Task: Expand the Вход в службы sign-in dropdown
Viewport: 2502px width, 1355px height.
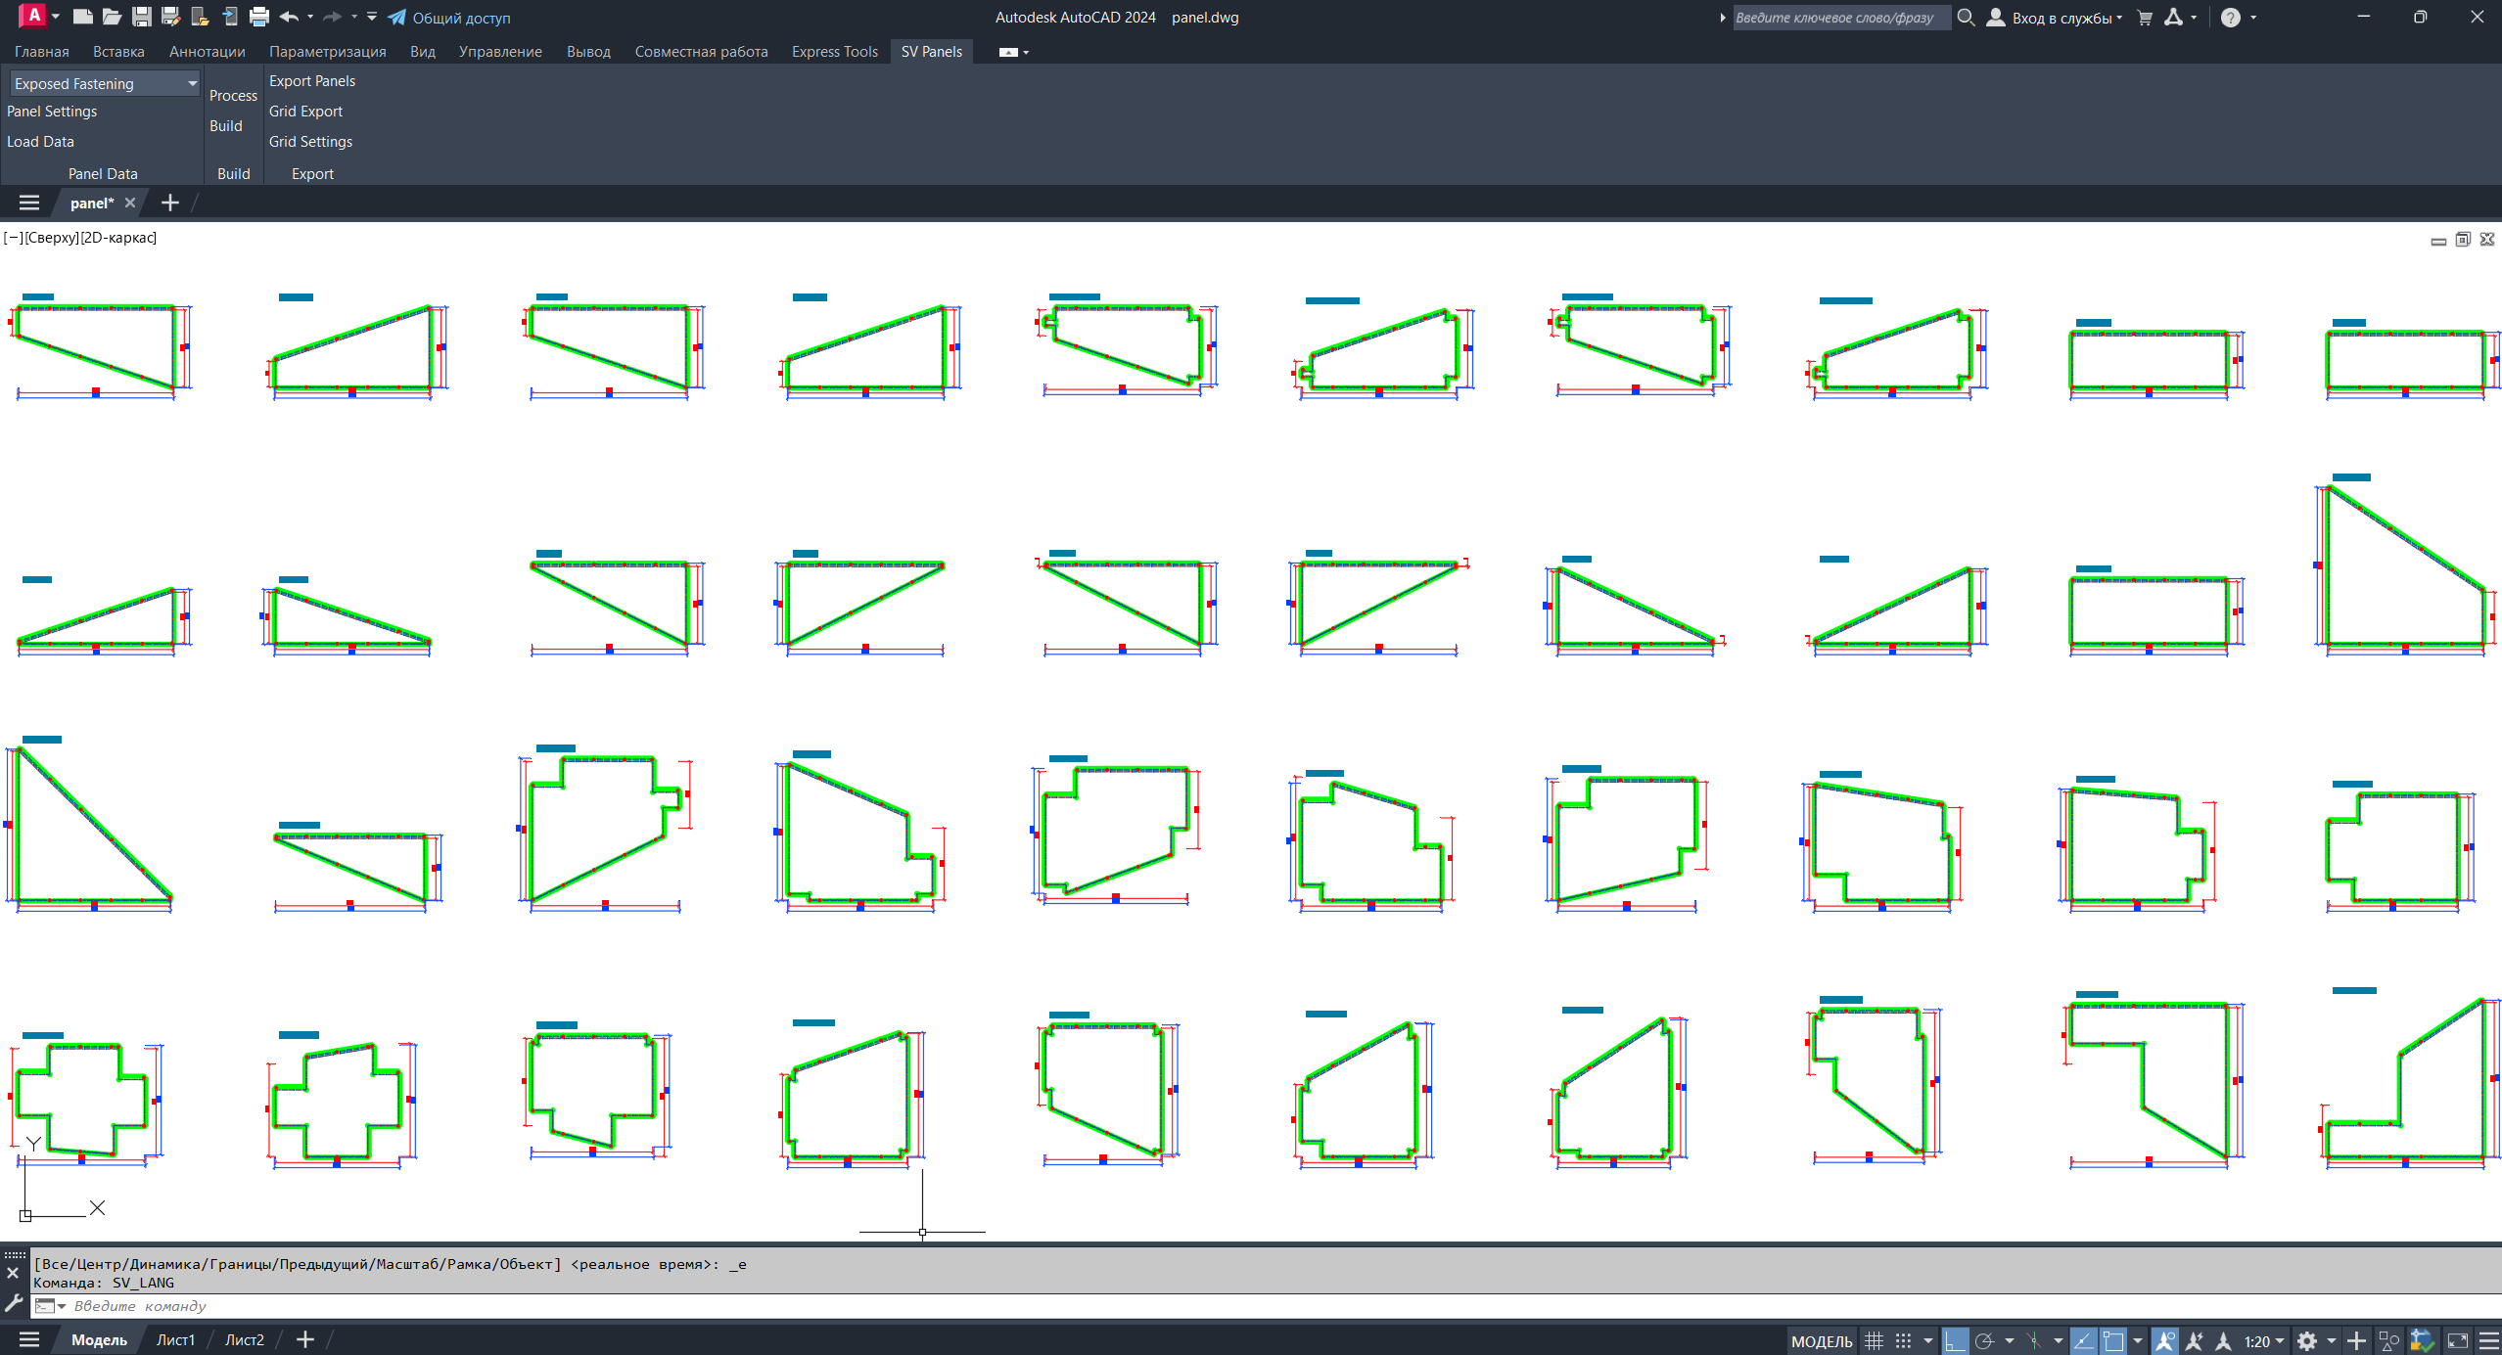Action: click(x=2119, y=18)
